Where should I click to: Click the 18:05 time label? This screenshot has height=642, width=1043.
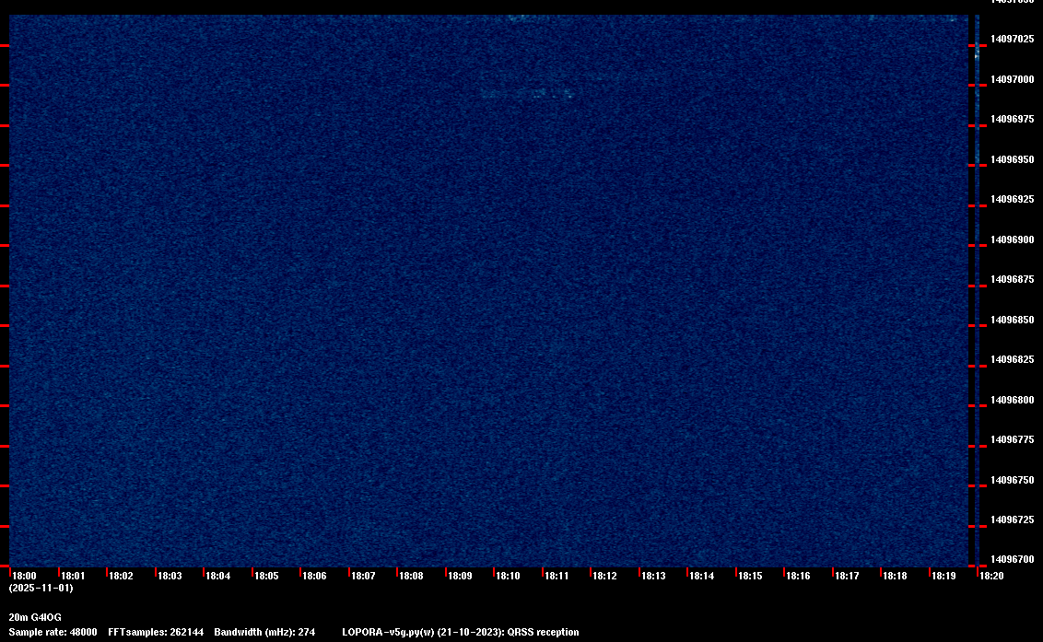click(266, 576)
